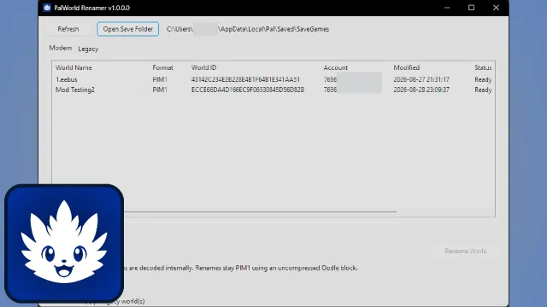The height and width of the screenshot is (307, 547).
Task: Click the PalWorld Renamer title bar icon
Action: [x=47, y=8]
